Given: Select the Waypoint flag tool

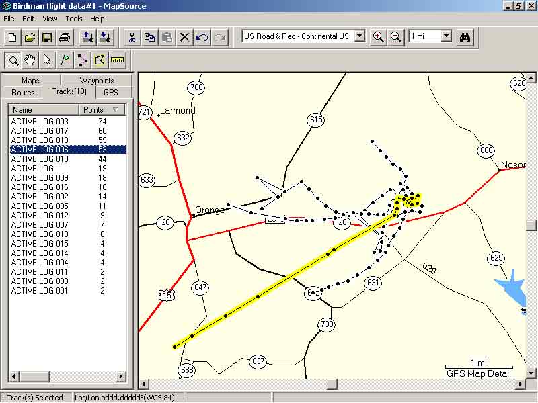Looking at the screenshot, I should 65,60.
